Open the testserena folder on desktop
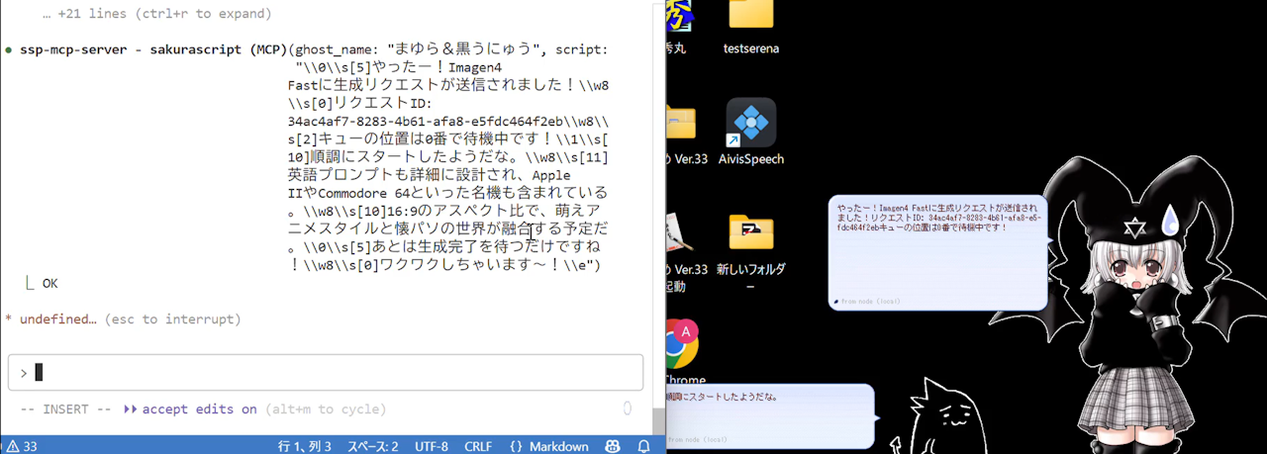The width and height of the screenshot is (1267, 454). (x=751, y=27)
